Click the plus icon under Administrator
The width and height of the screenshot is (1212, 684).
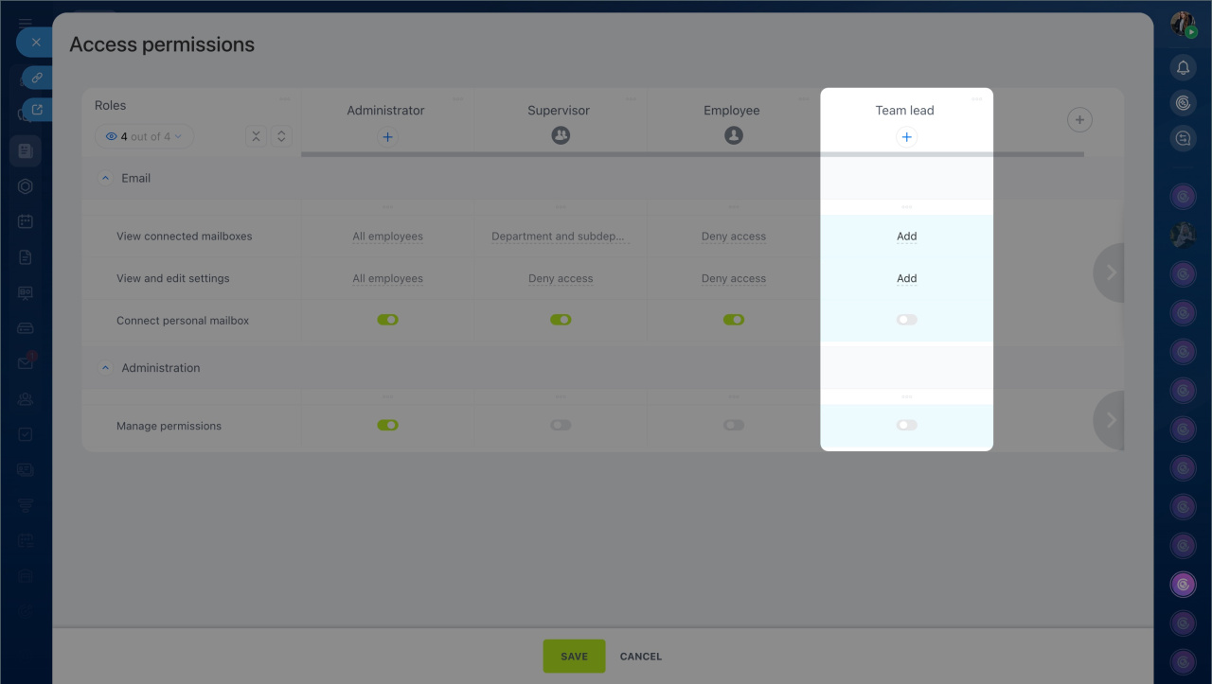[387, 137]
